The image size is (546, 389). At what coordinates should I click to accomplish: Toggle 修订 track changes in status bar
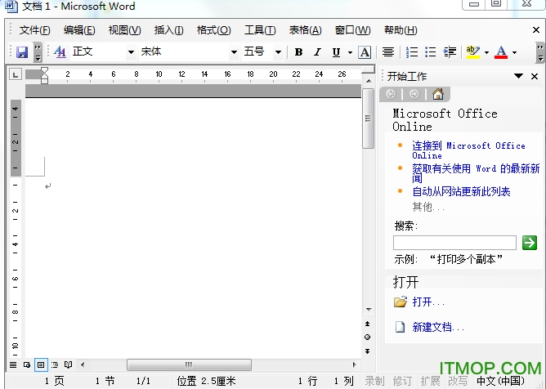coord(402,382)
